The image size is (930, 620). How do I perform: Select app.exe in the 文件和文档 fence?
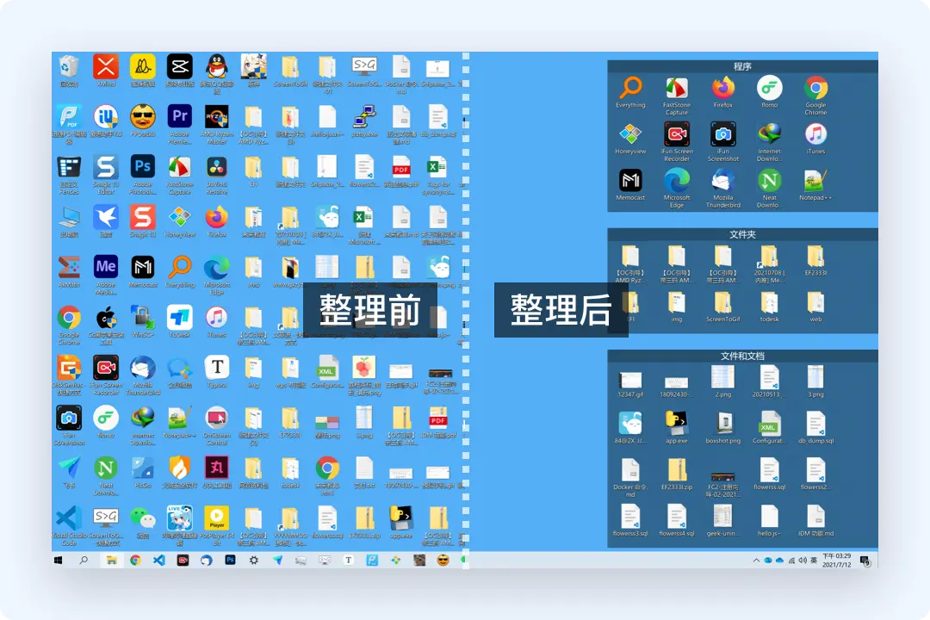(676, 424)
